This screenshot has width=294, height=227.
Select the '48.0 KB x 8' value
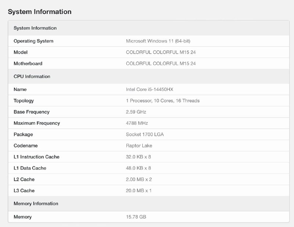139,168
